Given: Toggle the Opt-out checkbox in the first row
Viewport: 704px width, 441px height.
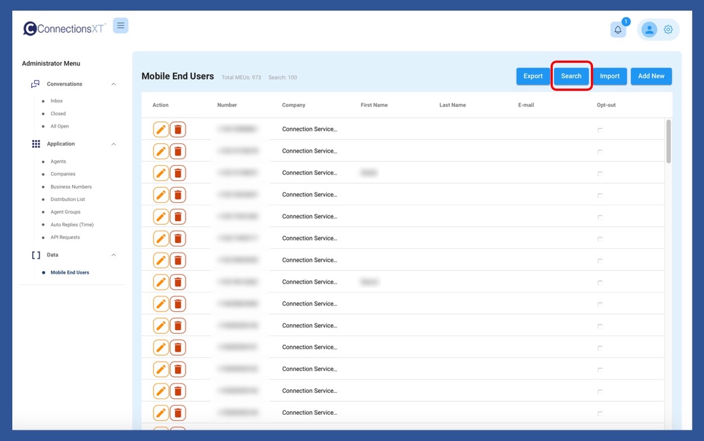Looking at the screenshot, I should tap(600, 130).
